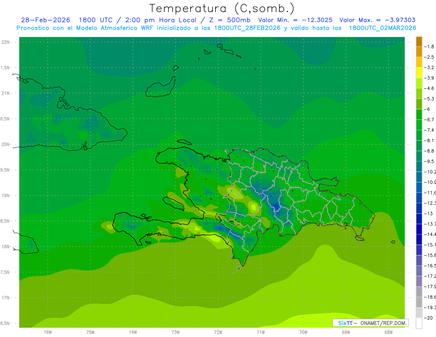Image resolution: width=436 pixels, height=337 pixels.
Task: Click the '-1.8' legend value
Action: pyautogui.click(x=429, y=47)
